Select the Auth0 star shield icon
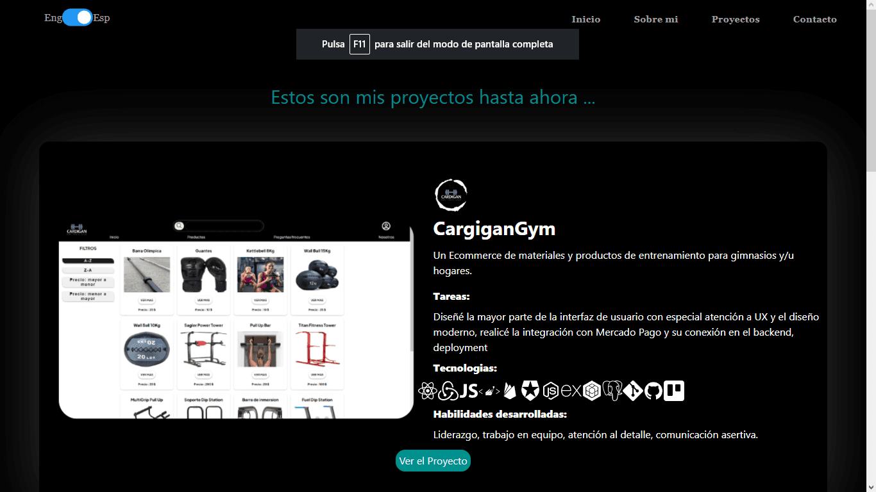The image size is (876, 492). [530, 391]
